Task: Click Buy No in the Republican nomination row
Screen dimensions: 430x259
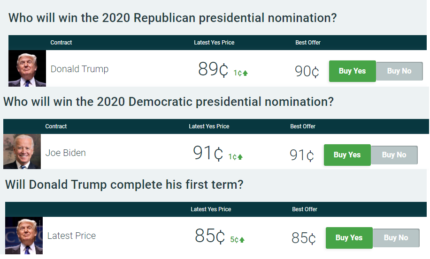Action: coord(399,71)
